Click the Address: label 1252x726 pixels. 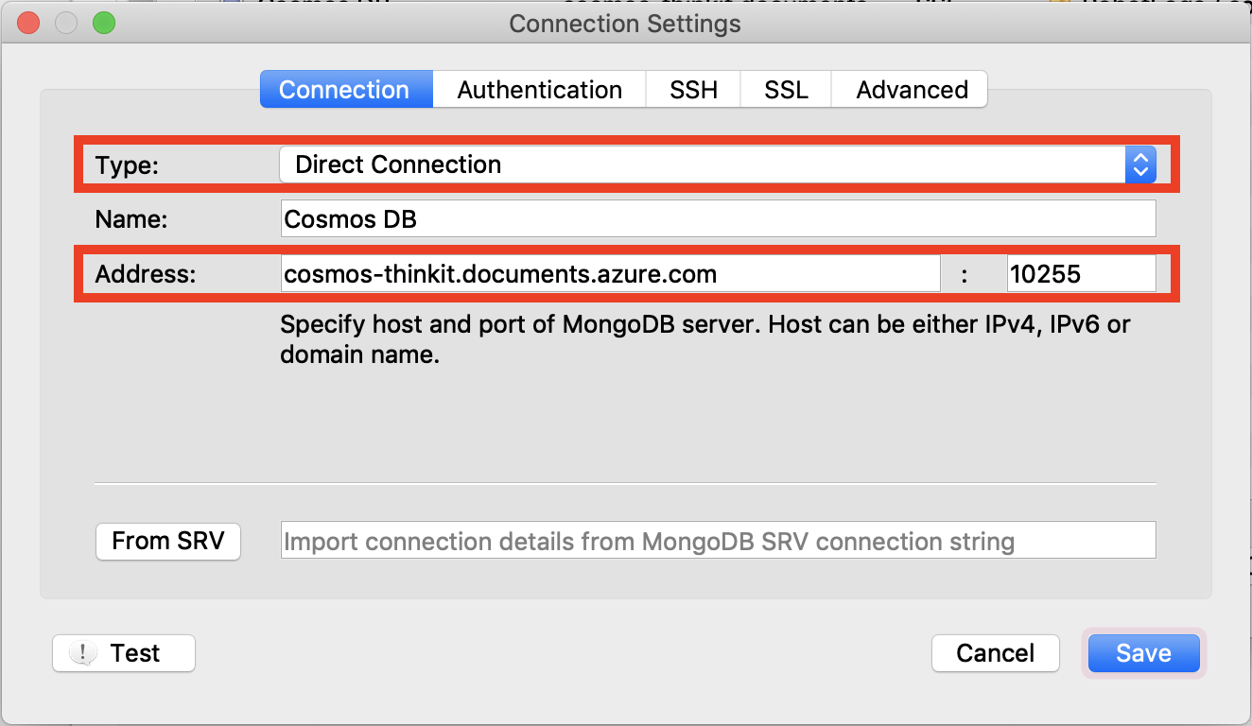pos(146,274)
